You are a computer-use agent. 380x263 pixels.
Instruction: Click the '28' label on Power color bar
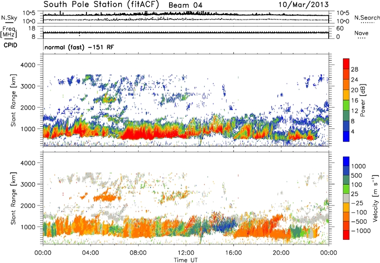[354, 69]
